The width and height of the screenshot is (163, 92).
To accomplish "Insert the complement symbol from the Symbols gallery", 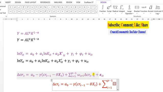I will 10,7.
